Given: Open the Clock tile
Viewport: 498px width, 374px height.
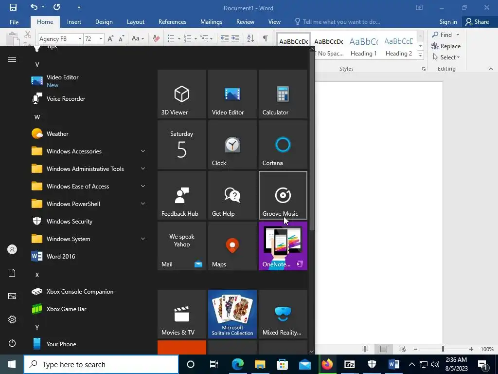Looking at the screenshot, I should click(232, 145).
